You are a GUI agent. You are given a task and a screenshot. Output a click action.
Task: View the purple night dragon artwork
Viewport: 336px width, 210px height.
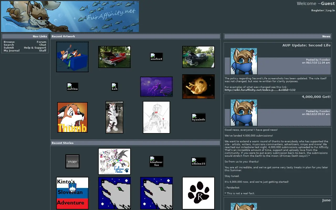coord(156,87)
